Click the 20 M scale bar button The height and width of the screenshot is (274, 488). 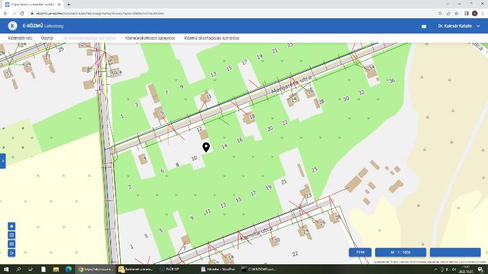359,252
